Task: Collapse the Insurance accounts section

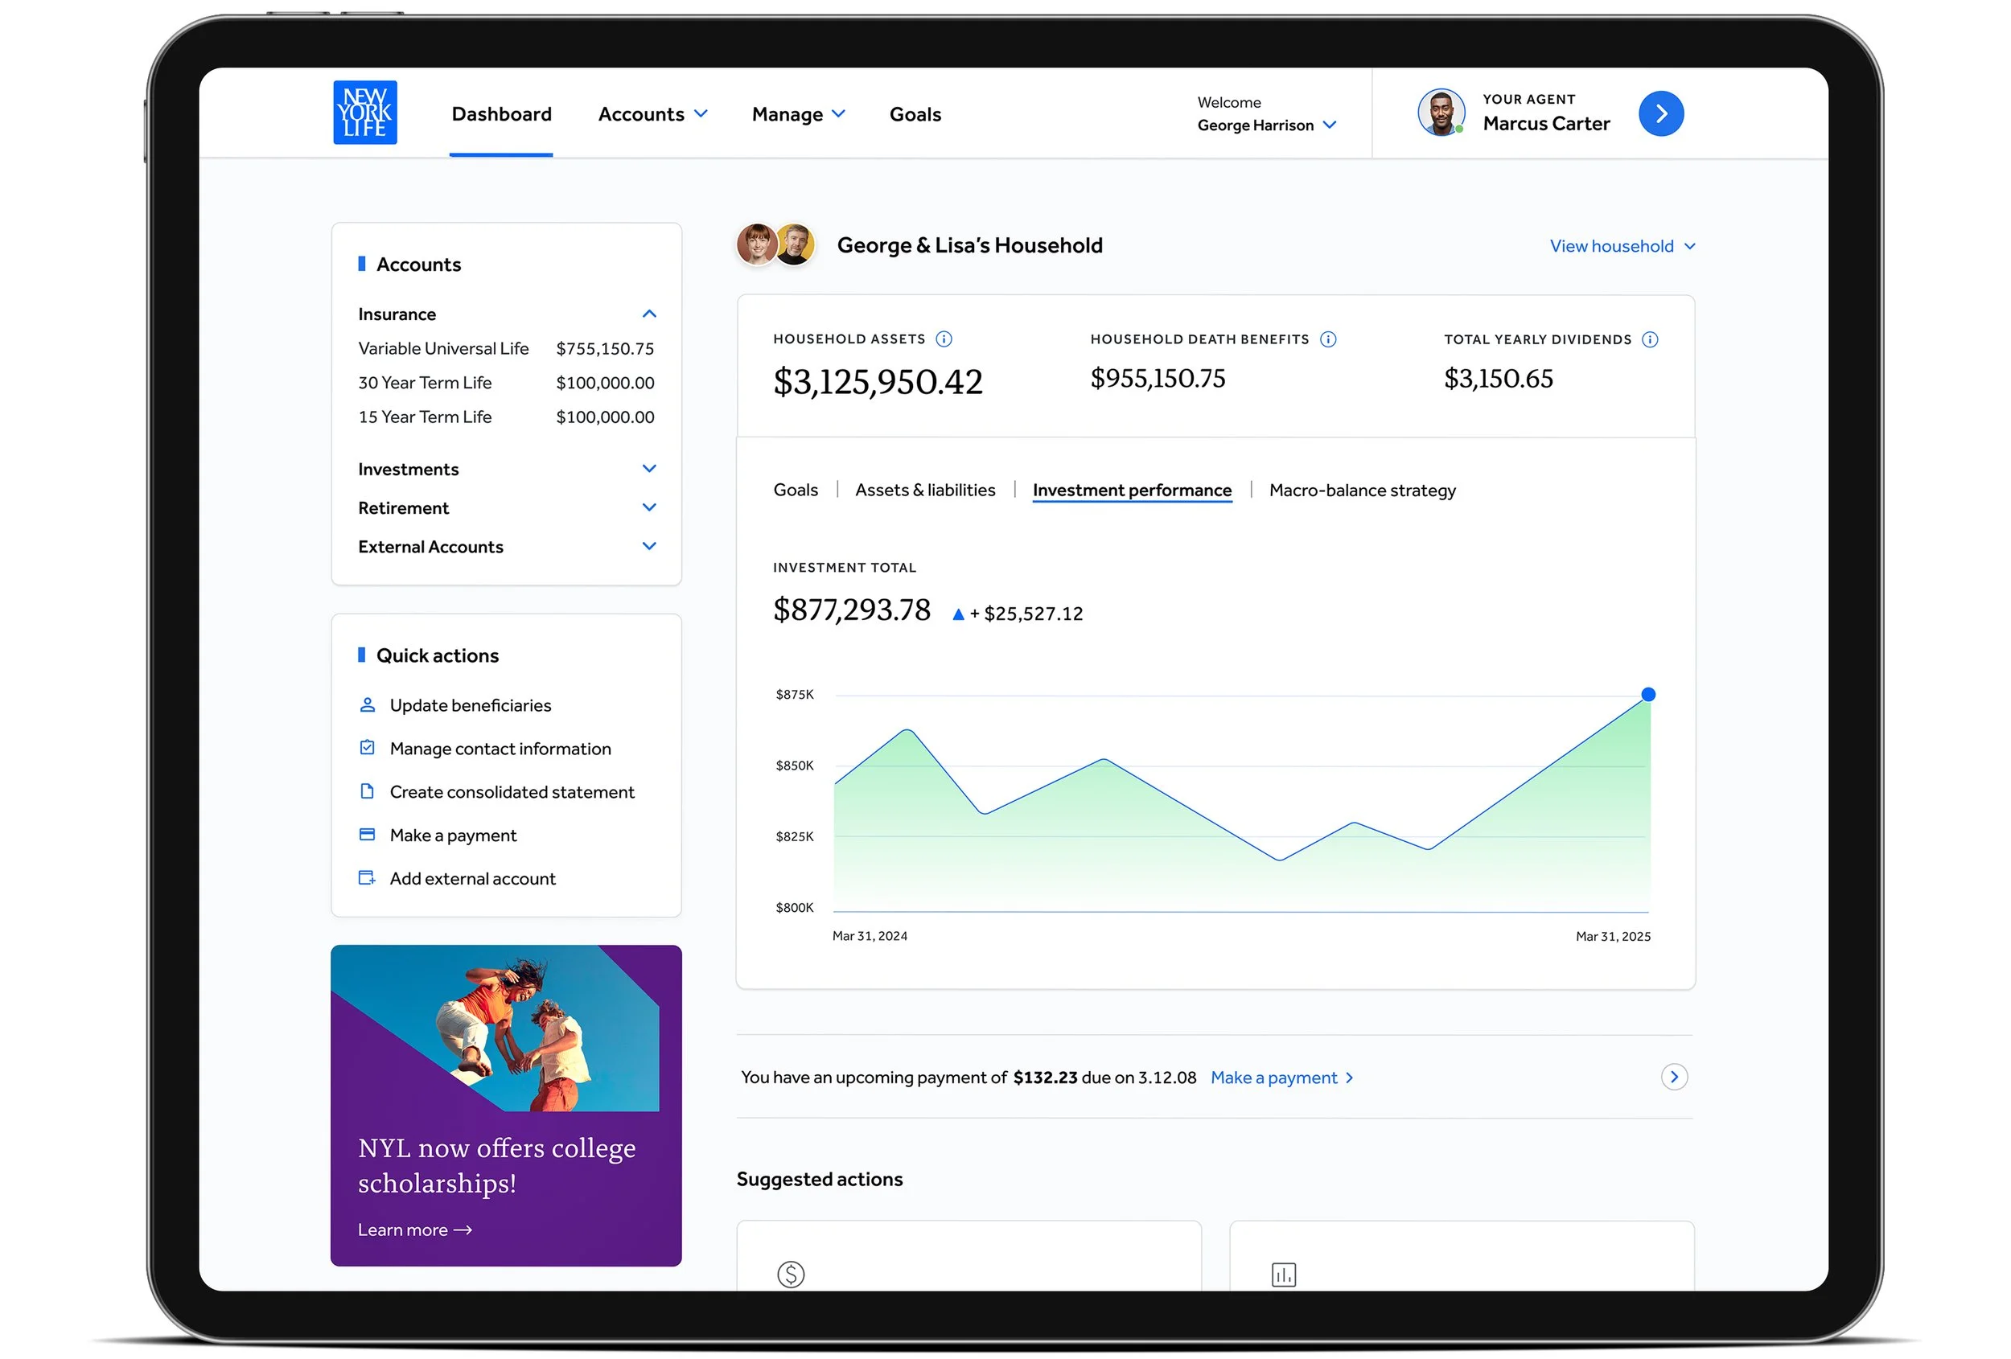Action: [649, 314]
